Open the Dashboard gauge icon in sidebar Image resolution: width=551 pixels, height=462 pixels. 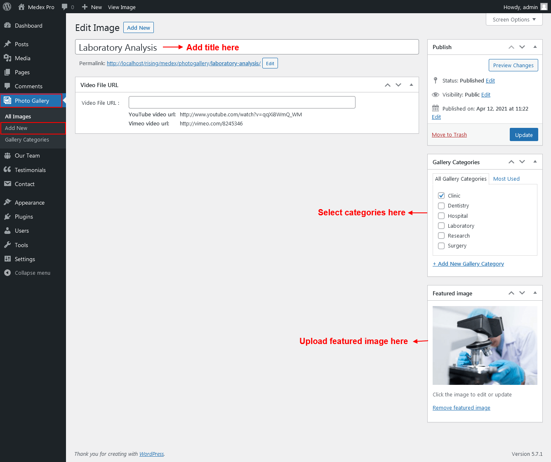point(7,26)
